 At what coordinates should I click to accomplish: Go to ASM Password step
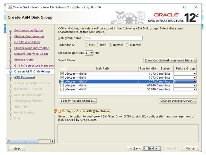(24, 77)
